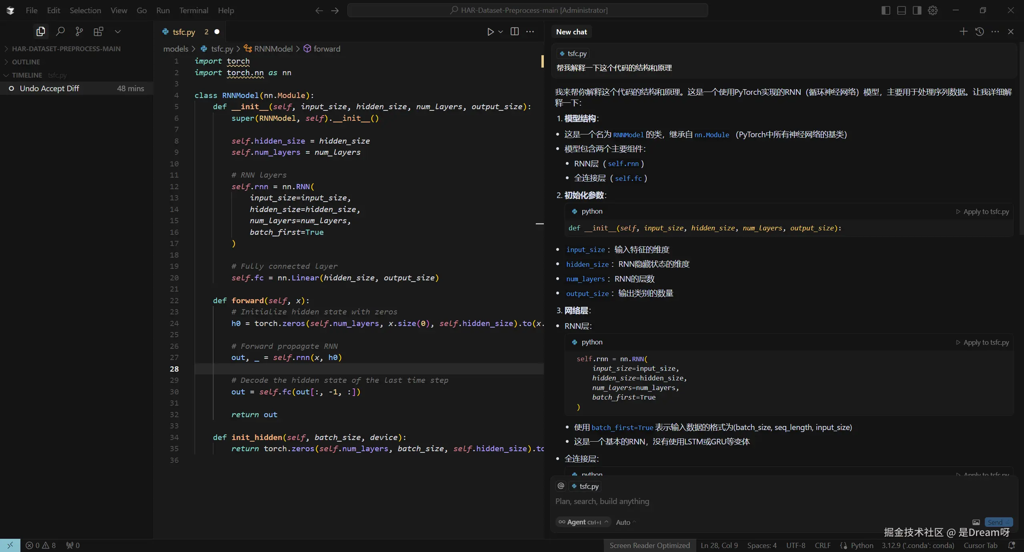Screen dimensions: 1024x552
Task: Toggle the bottom panel layout icon
Action: point(901,10)
